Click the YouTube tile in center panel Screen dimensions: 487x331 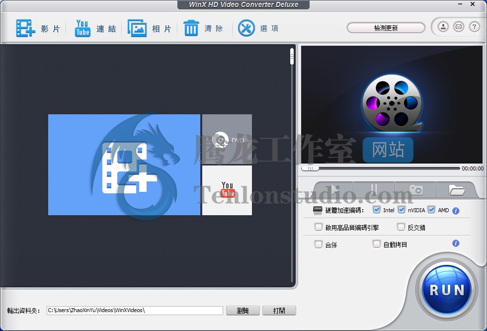[227, 190]
